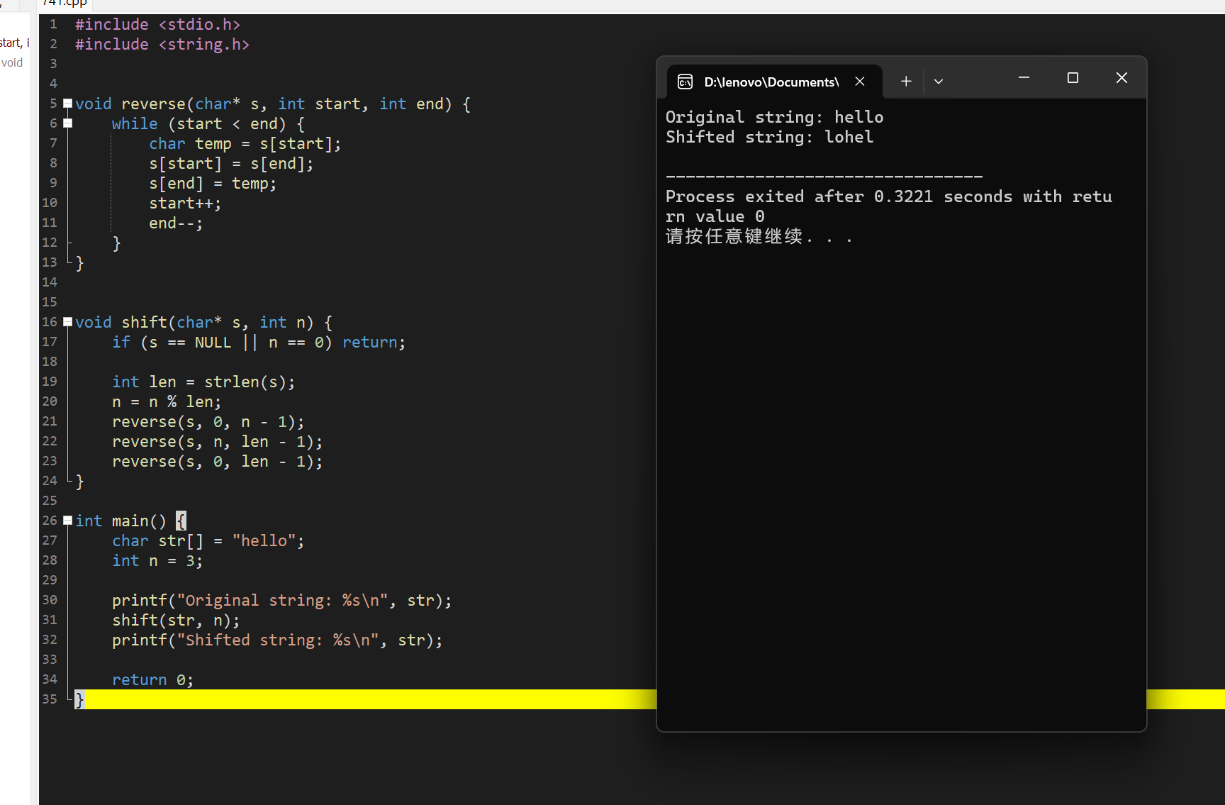1225x805 pixels.
Task: Click the '#include <stdio.h>' line
Action: (x=158, y=25)
